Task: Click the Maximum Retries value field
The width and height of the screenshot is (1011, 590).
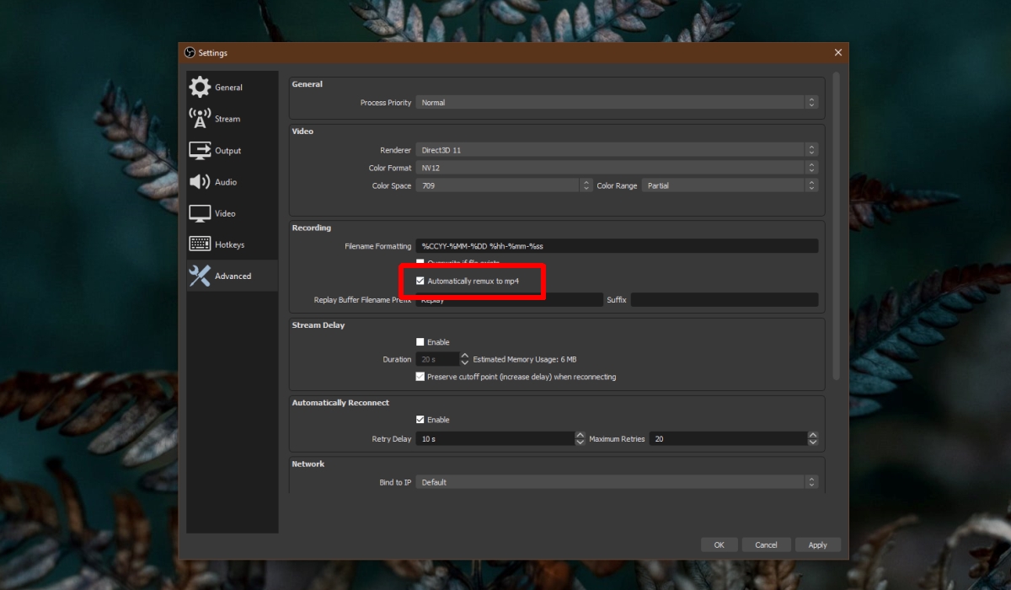Action: click(x=728, y=439)
